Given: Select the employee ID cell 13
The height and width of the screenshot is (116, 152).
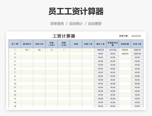Looking at the screenshot, I should tap(15, 95).
